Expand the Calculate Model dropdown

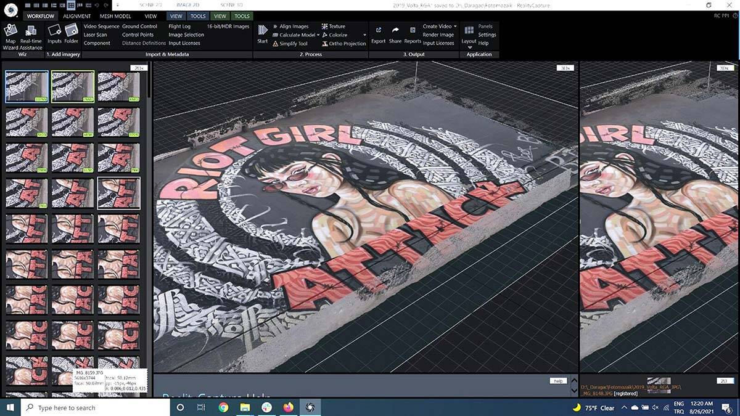pos(318,35)
